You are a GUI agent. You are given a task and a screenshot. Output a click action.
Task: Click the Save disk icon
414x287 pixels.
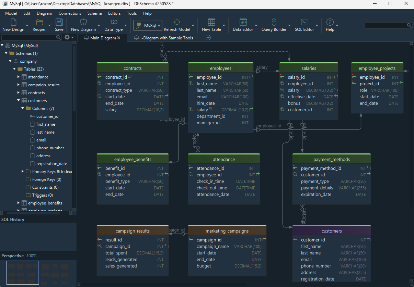tap(59, 22)
